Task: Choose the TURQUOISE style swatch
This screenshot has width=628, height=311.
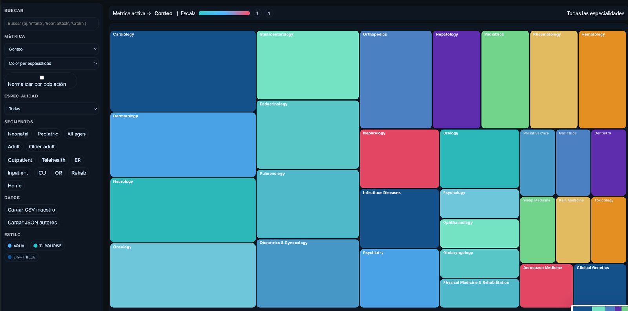Action: (35, 246)
